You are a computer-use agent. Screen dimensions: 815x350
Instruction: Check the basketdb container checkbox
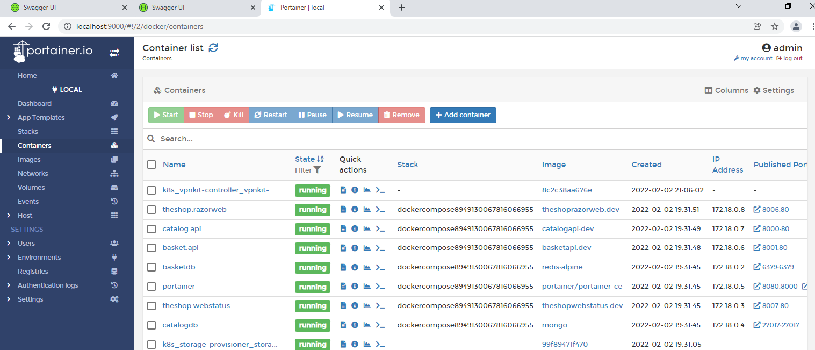click(152, 267)
